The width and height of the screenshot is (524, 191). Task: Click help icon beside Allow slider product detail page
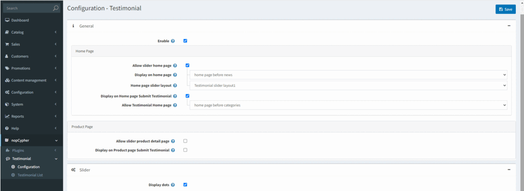coord(173,141)
